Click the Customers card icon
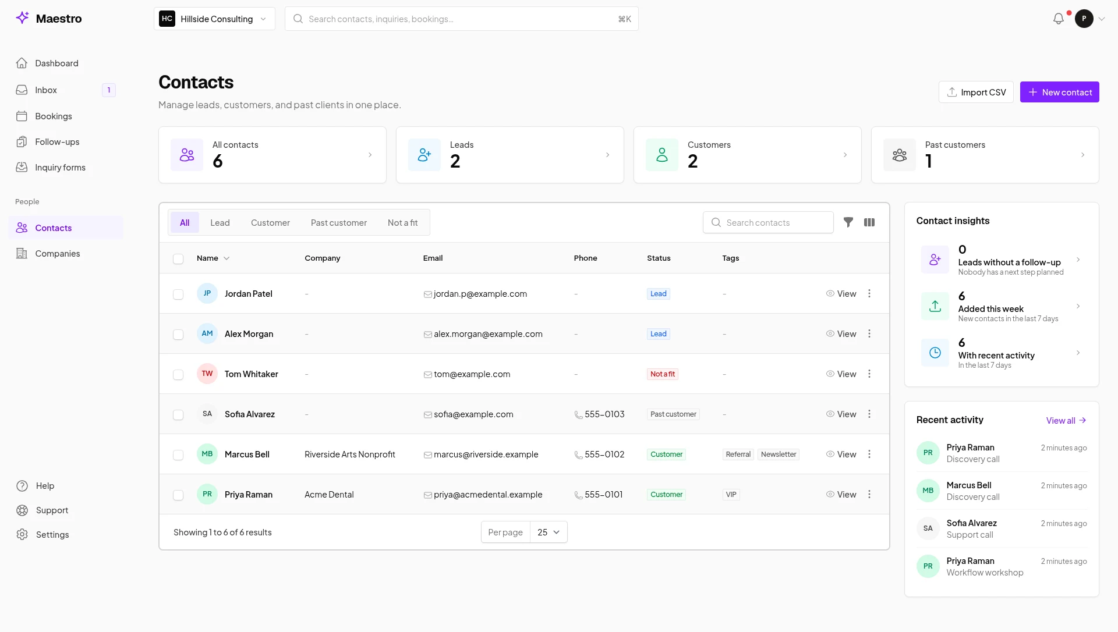Image resolution: width=1118 pixels, height=632 pixels. (662, 155)
